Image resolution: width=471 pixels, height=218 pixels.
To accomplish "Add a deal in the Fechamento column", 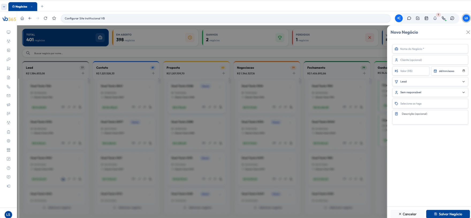I will 364,73.
